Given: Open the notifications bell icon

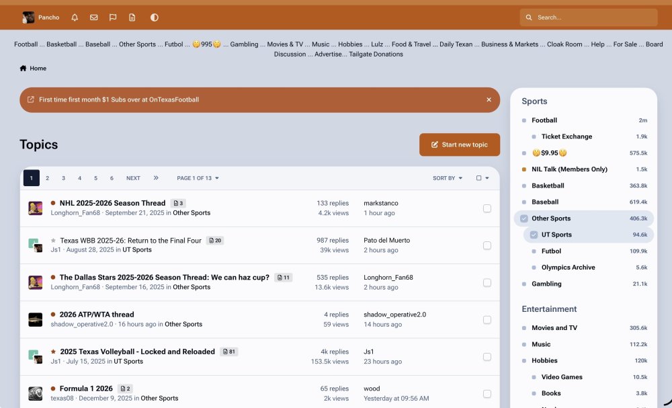Looking at the screenshot, I should coord(75,17).
